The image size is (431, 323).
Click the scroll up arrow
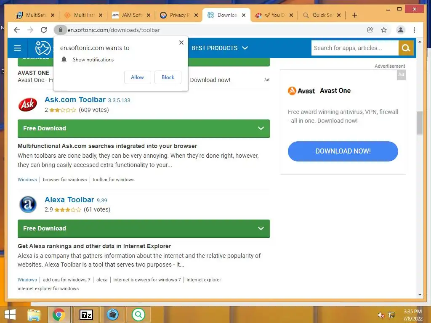pyautogui.click(x=420, y=42)
